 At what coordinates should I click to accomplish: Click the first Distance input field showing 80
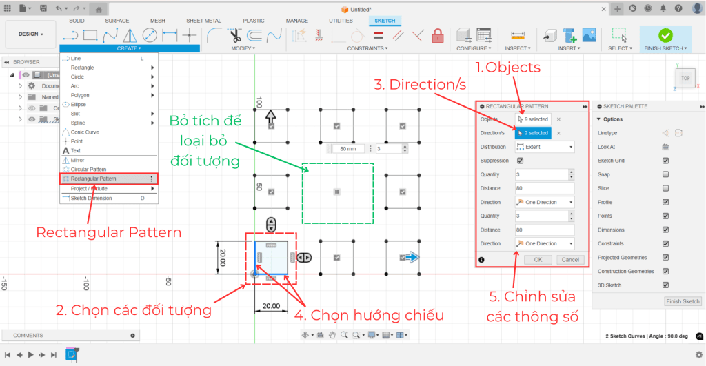pyautogui.click(x=545, y=188)
